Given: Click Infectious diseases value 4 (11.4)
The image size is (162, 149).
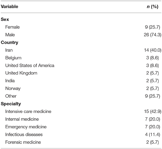Looking at the screenshot, I should pyautogui.click(x=152, y=135).
